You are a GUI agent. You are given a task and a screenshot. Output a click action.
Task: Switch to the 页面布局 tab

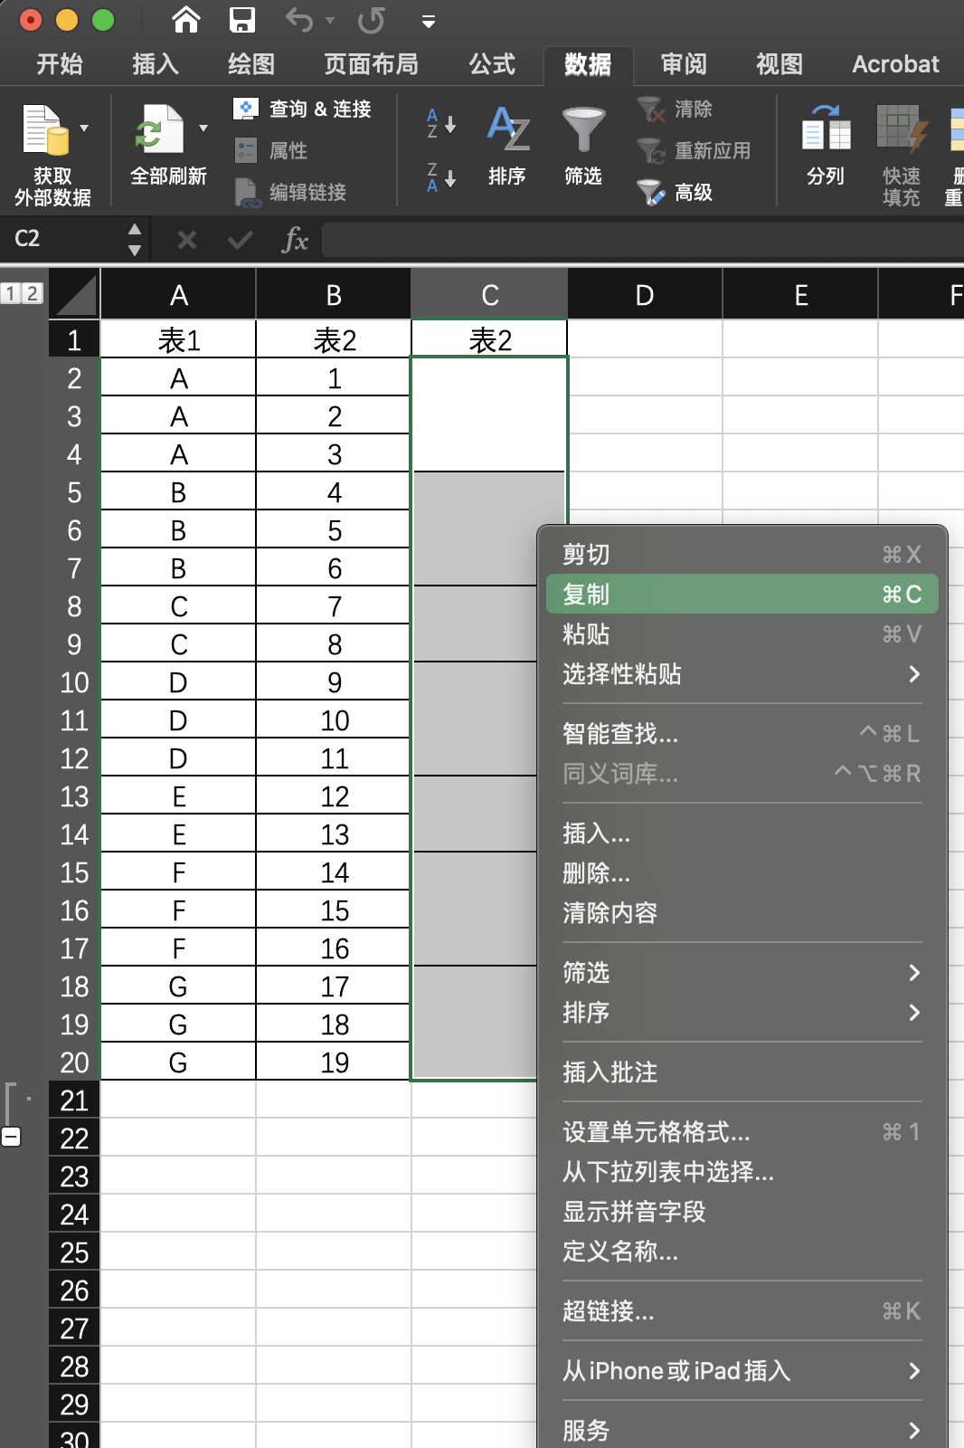(372, 64)
